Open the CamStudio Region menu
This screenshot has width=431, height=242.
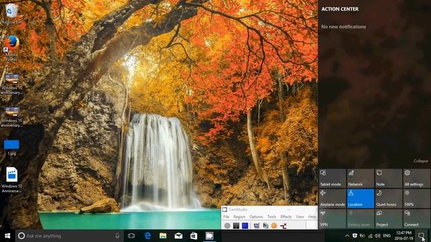click(239, 216)
